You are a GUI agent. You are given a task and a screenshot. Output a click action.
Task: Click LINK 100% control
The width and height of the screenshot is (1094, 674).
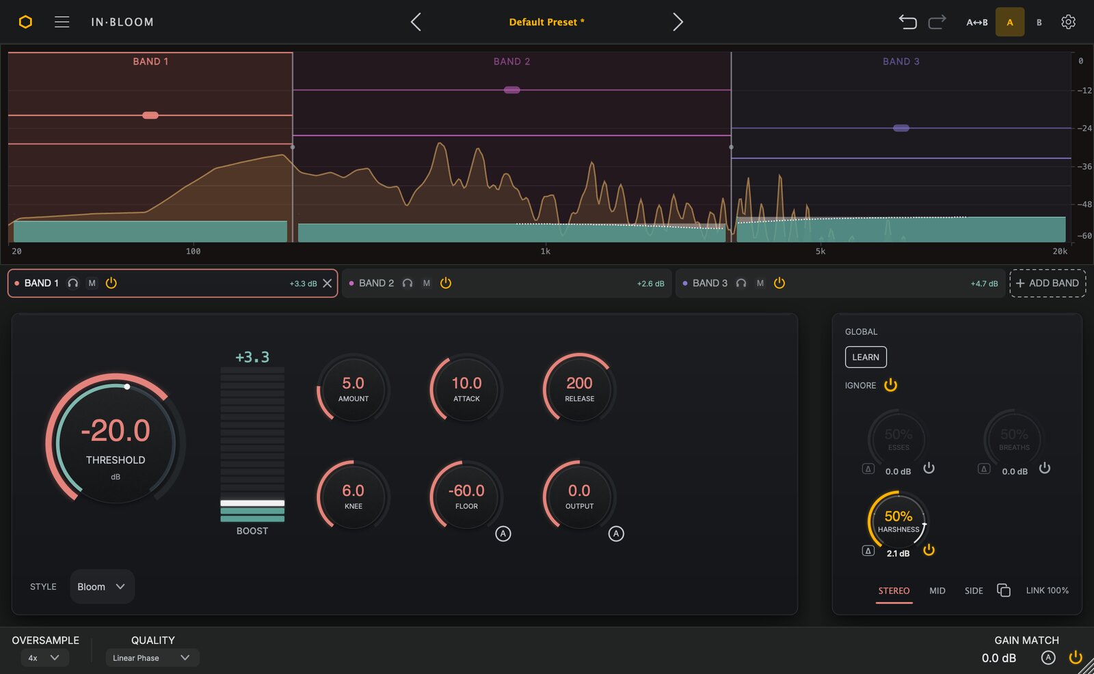[x=1047, y=591]
